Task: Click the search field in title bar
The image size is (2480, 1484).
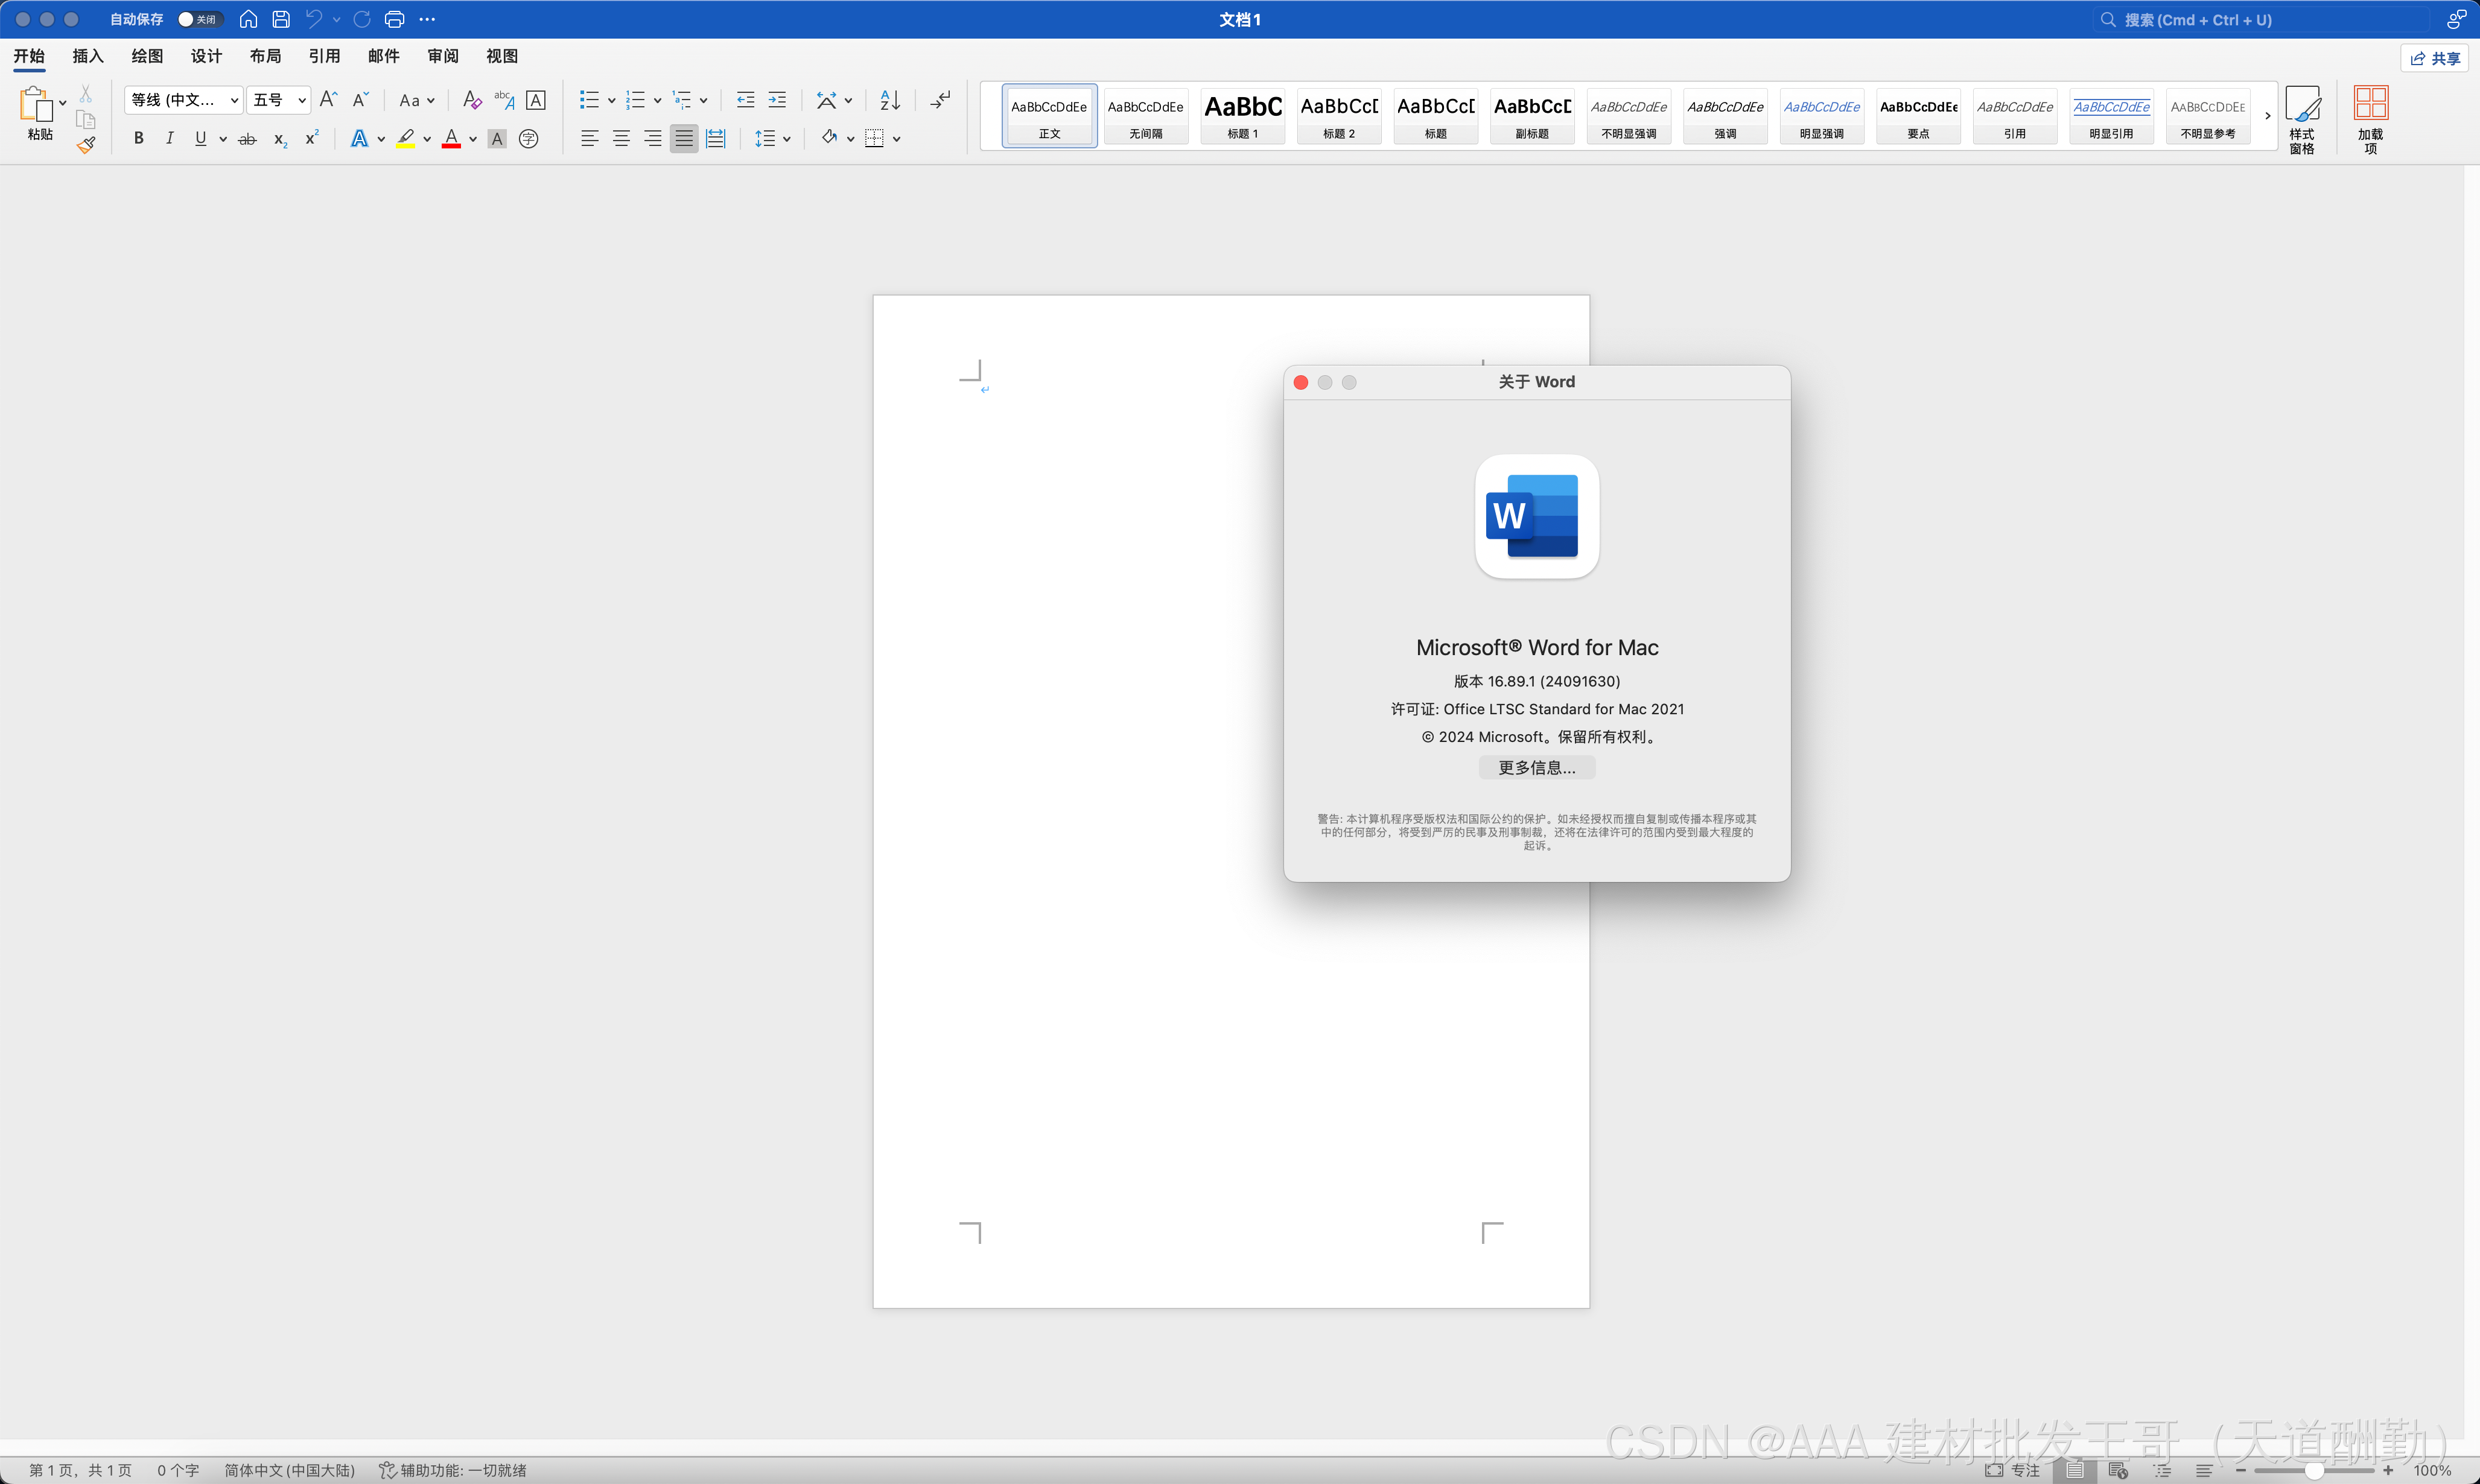Action: click(x=2260, y=19)
